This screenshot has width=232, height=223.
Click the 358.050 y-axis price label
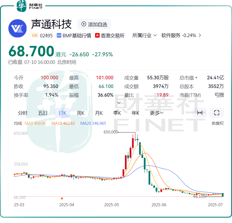[21, 164]
